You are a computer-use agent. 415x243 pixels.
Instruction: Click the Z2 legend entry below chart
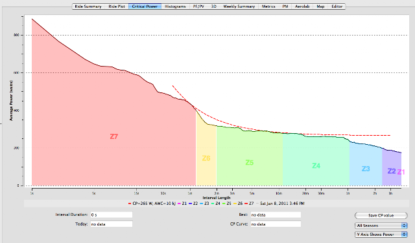pyautogui.click(x=193, y=204)
